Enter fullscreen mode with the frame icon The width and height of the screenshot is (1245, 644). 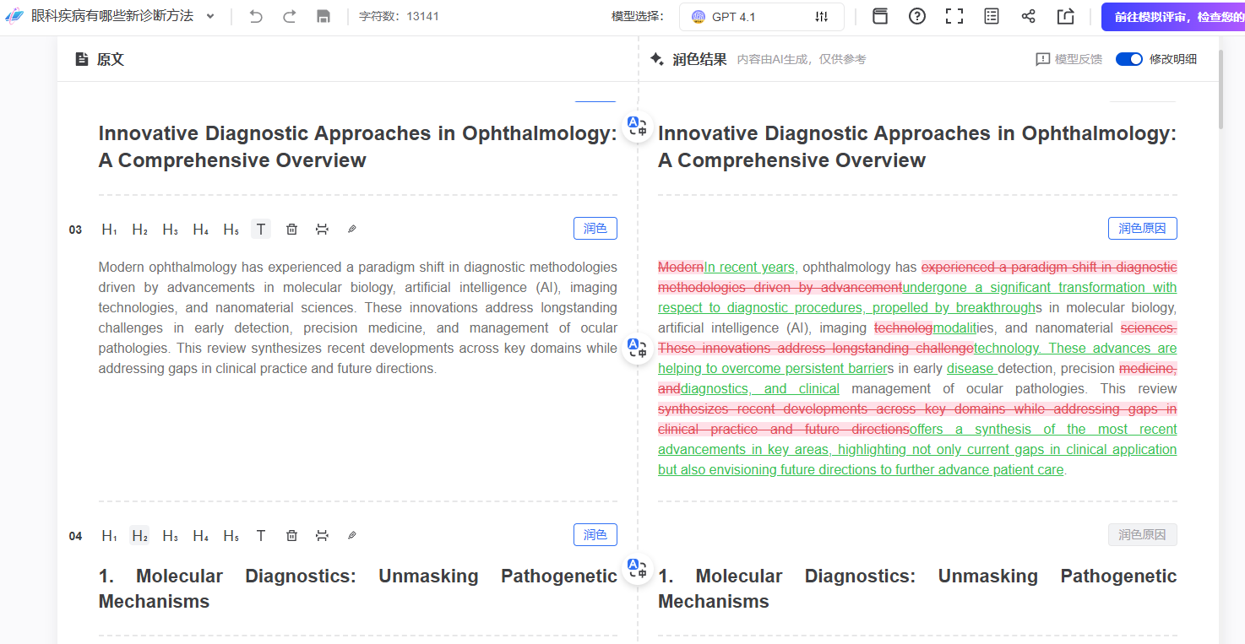(954, 16)
